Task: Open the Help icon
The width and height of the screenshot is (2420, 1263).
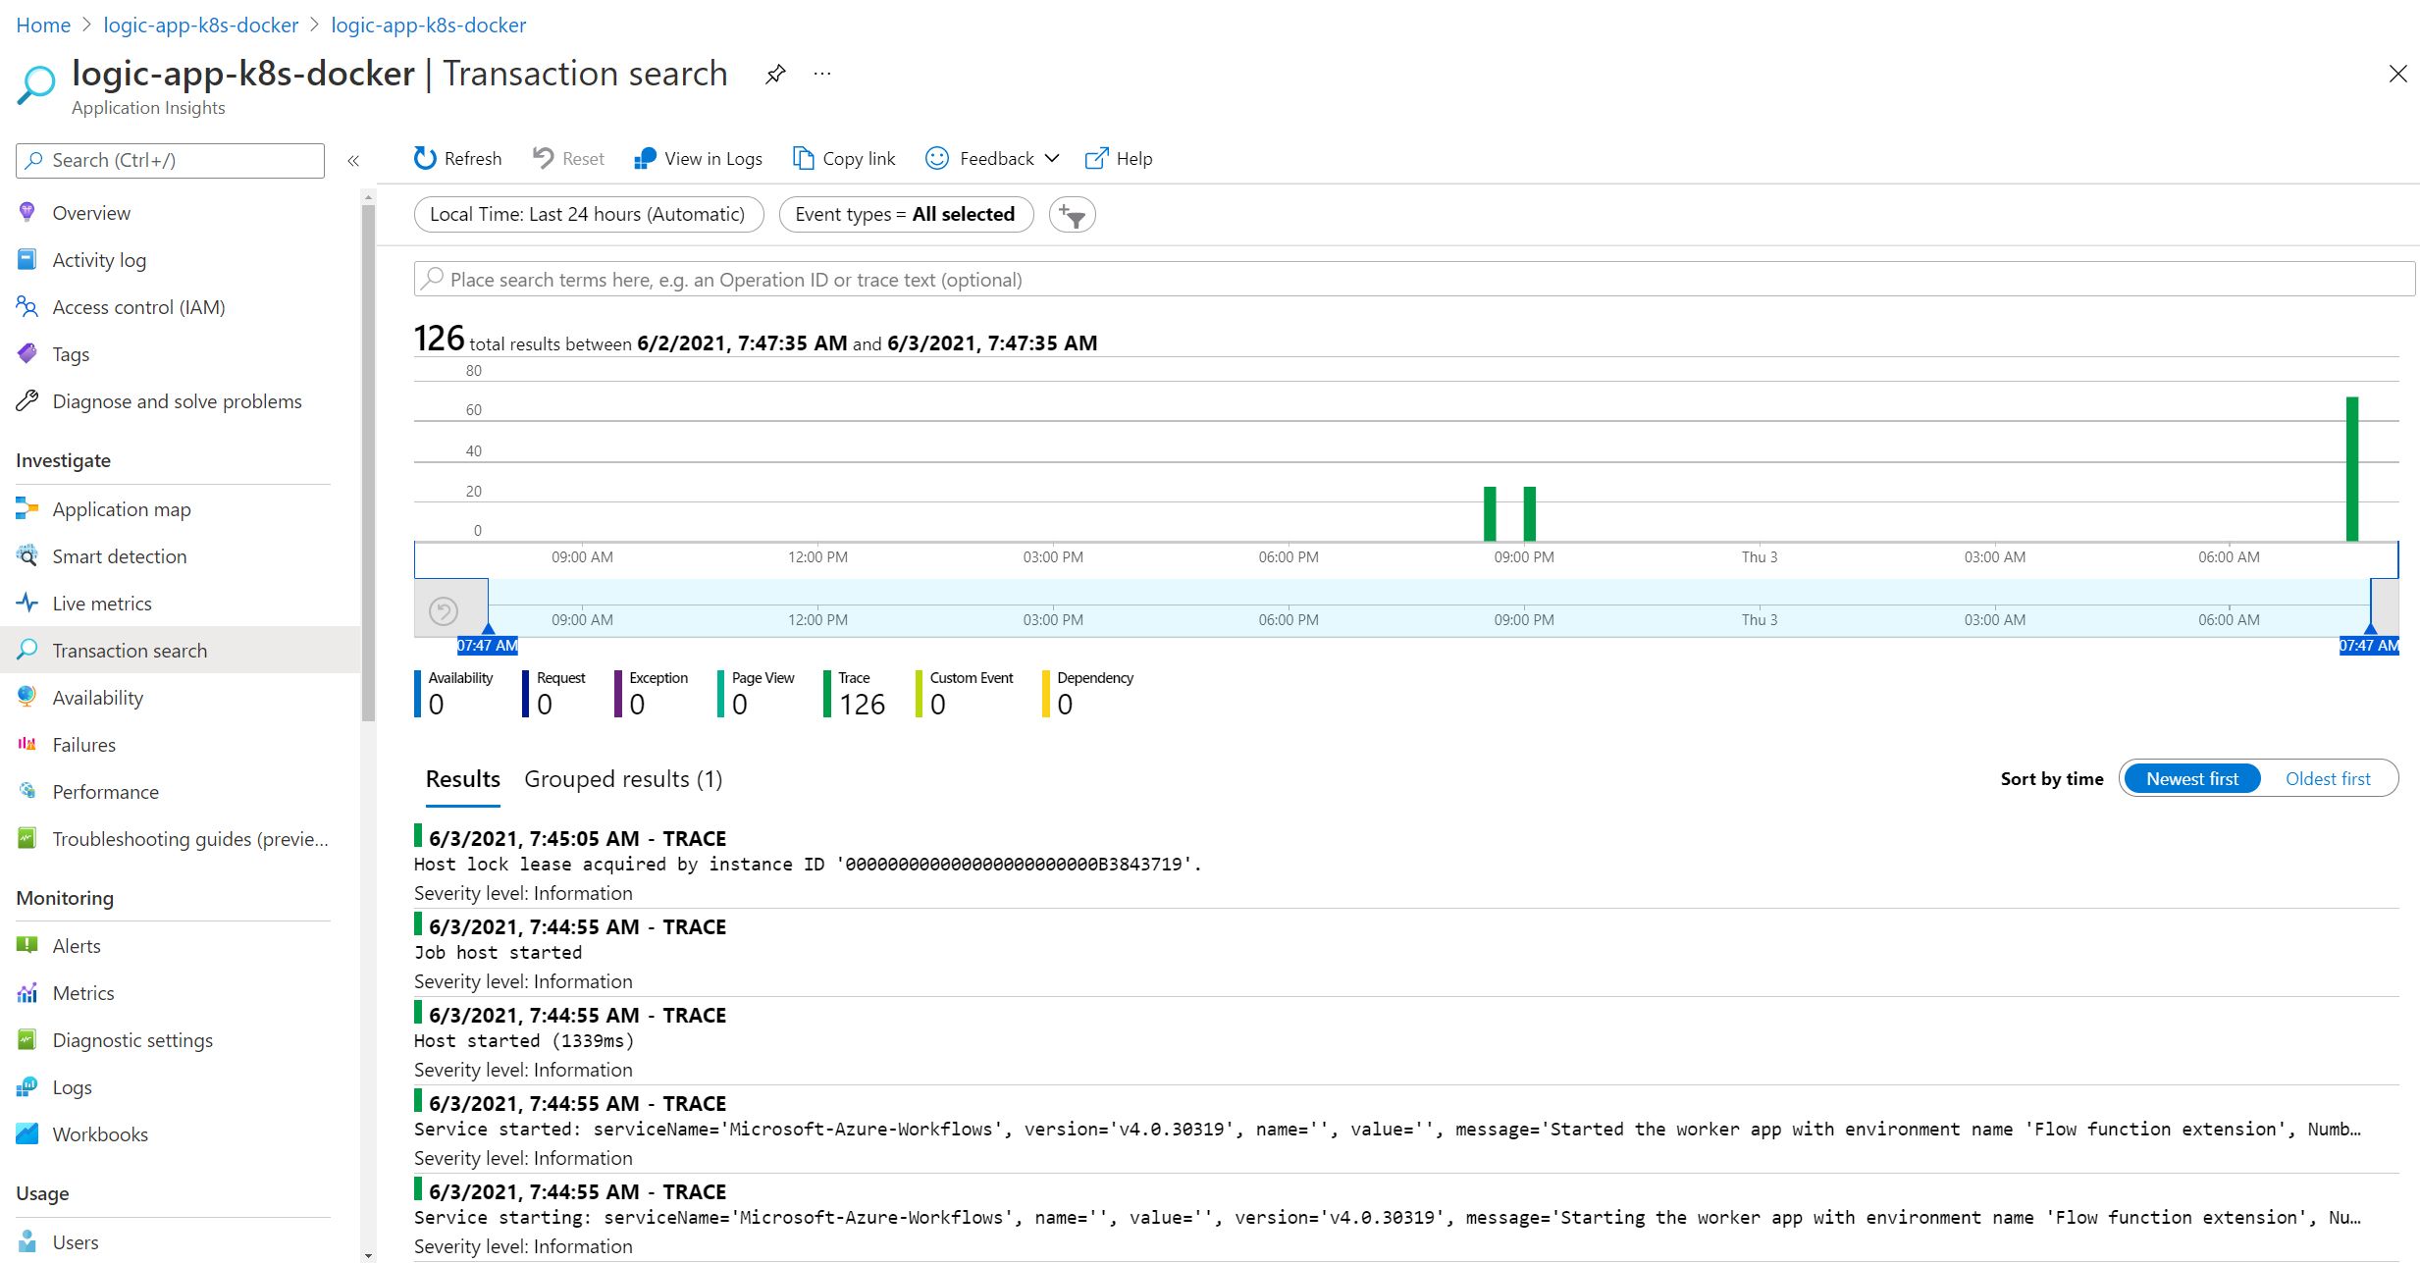Action: pos(1118,158)
